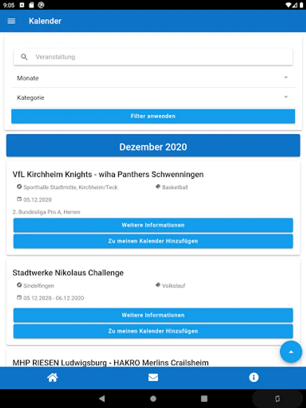This screenshot has width=306, height=408.
Task: Select the MHP RIESEN Ludwigsburg event title
Action: click(x=111, y=363)
